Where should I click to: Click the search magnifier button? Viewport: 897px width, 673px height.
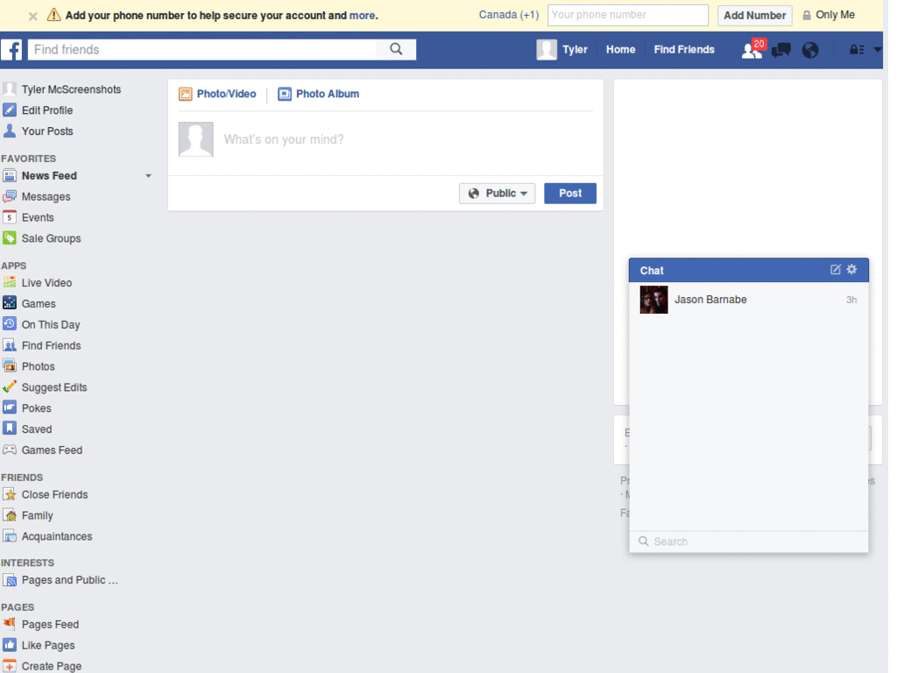point(396,50)
